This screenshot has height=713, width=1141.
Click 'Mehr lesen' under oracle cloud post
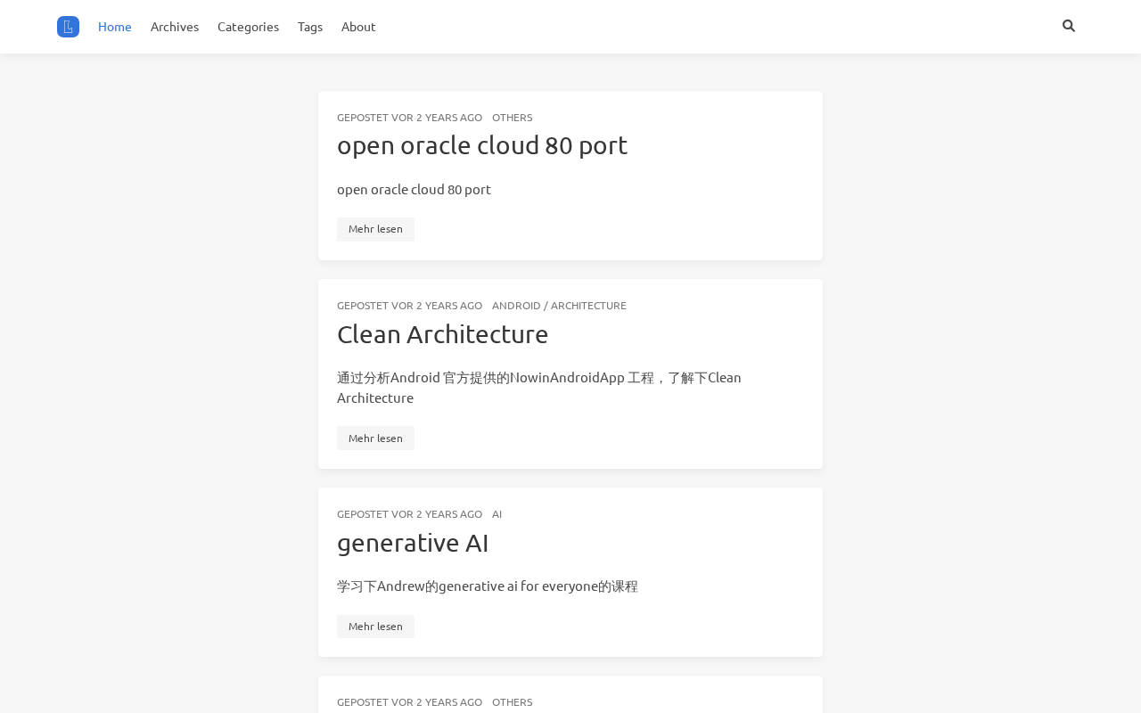tap(375, 229)
